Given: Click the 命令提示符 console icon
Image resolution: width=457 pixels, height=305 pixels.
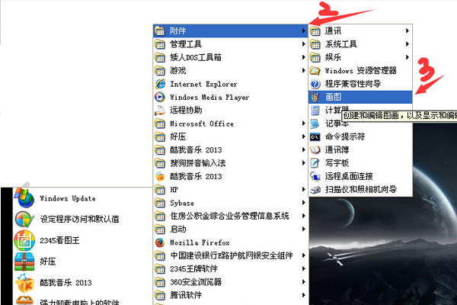Looking at the screenshot, I should (x=315, y=136).
